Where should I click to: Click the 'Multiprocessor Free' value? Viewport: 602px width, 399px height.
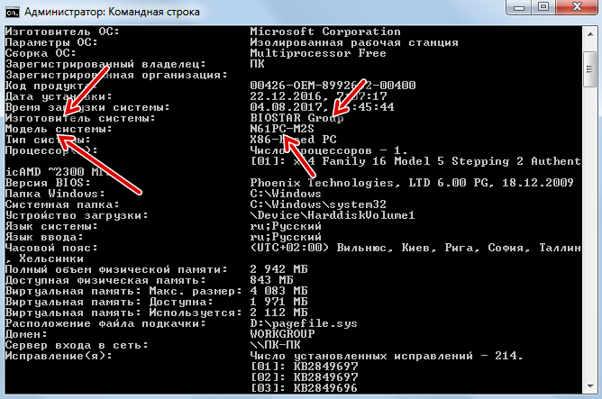318,53
